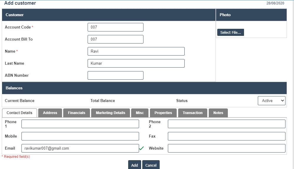
Task: Switch to the Address tab
Action: (x=50, y=113)
